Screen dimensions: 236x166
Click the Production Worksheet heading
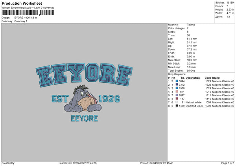(x=22, y=3)
